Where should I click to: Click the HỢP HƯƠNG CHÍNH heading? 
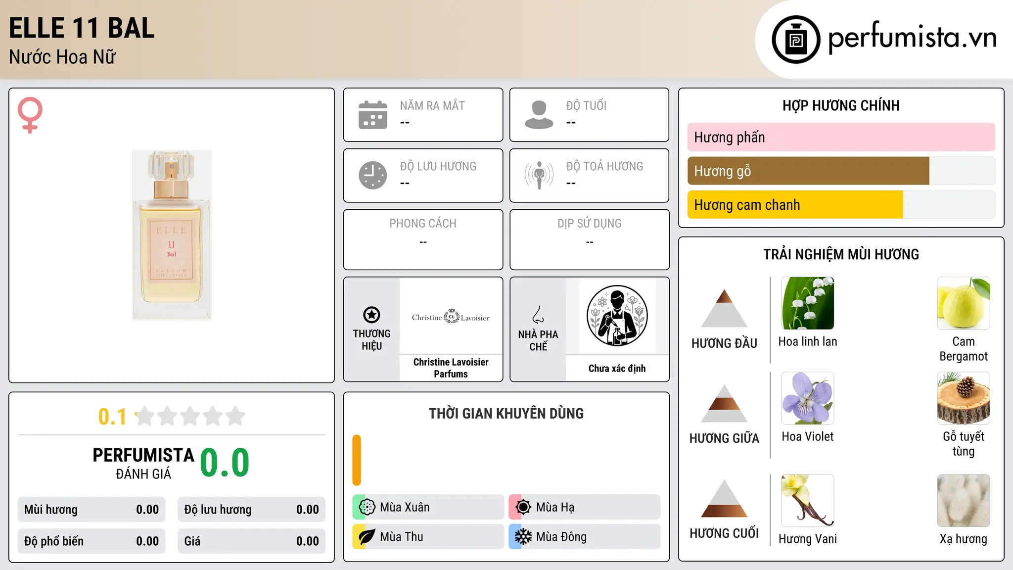click(x=841, y=105)
